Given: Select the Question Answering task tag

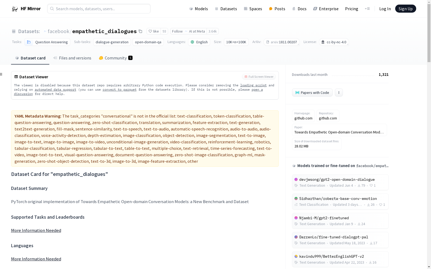Looking at the screenshot, I should click(x=47, y=42).
